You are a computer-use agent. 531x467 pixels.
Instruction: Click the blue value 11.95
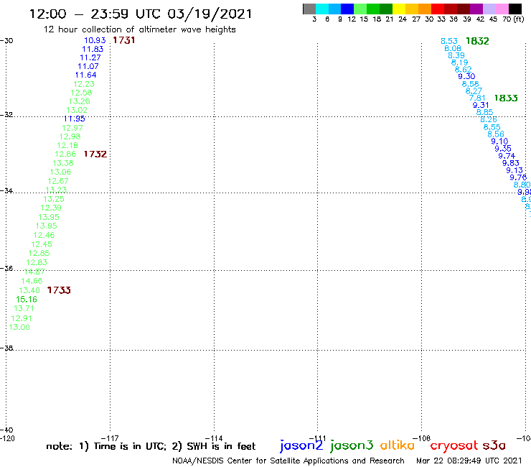tap(75, 119)
